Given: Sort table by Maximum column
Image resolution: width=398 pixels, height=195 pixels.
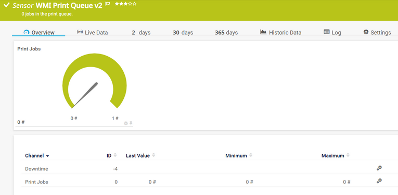Looking at the screenshot, I should (x=336, y=155).
